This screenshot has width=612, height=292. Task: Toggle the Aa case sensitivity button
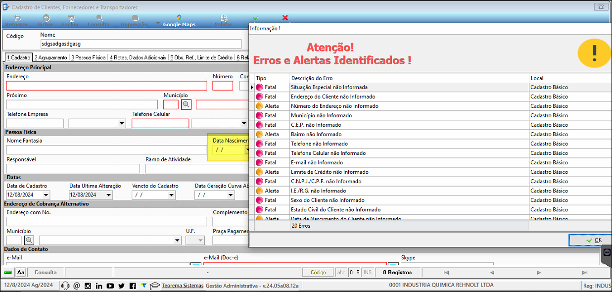point(21,272)
